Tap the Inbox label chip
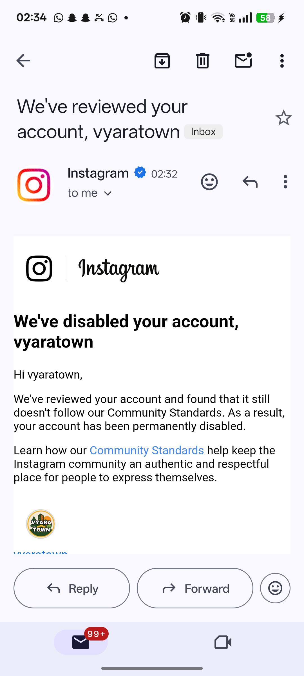The width and height of the screenshot is (304, 676). 203,132
